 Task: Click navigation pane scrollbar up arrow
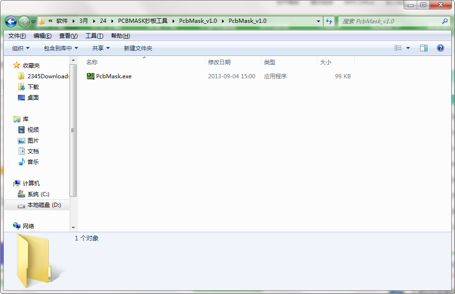tap(73, 60)
